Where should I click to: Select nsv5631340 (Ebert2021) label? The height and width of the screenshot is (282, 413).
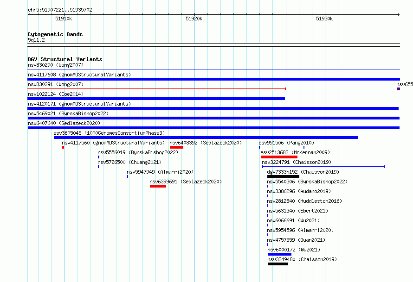[297, 211]
